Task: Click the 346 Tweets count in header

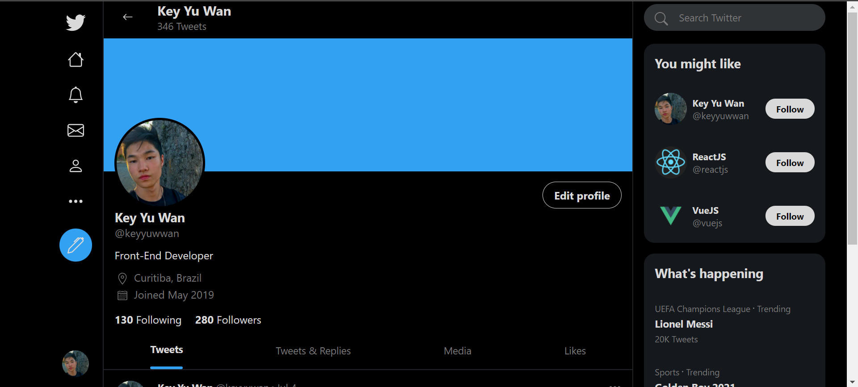Action: tap(182, 27)
